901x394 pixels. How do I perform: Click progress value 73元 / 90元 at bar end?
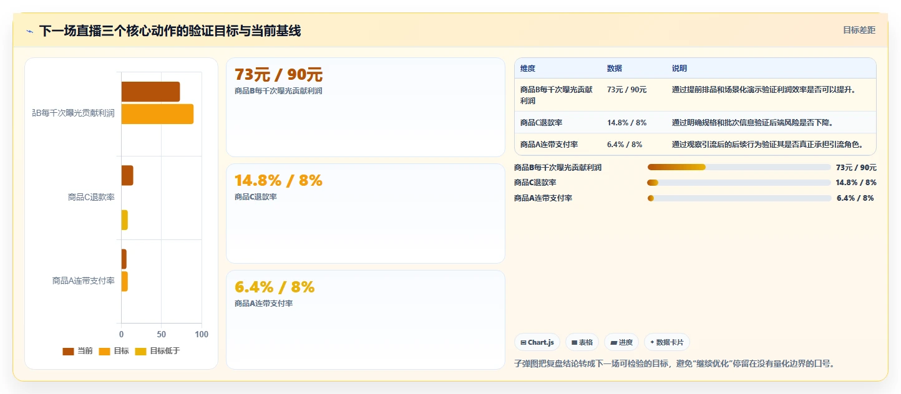pos(856,167)
